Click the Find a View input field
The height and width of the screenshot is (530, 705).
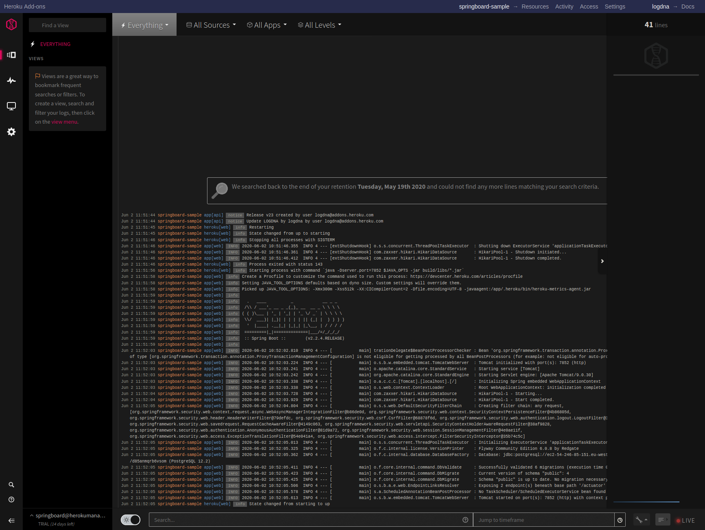68,25
